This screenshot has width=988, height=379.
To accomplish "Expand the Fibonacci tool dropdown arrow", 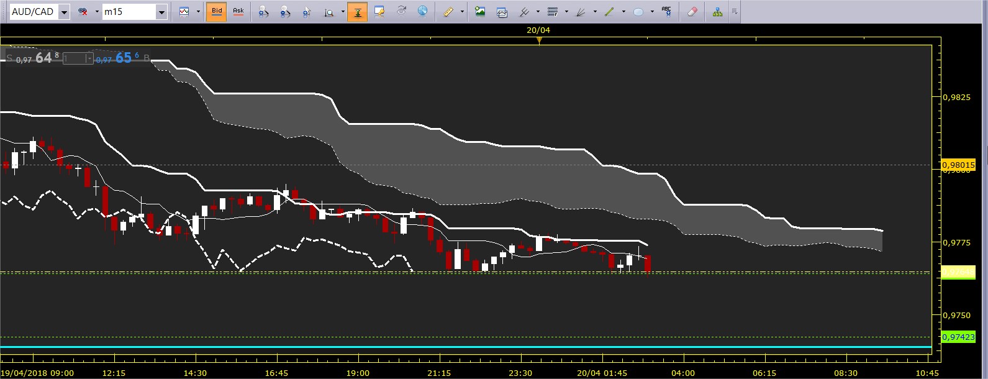I will coord(566,12).
